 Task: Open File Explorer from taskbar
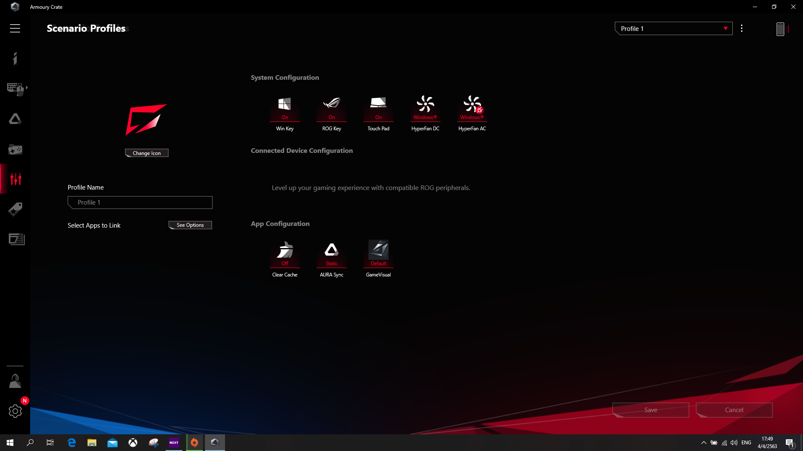click(92, 443)
